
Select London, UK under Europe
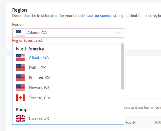coord(39,118)
